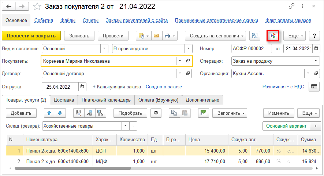324x176 pixels.
Task: Move row up with blue up arrow
Action: tap(50, 113)
